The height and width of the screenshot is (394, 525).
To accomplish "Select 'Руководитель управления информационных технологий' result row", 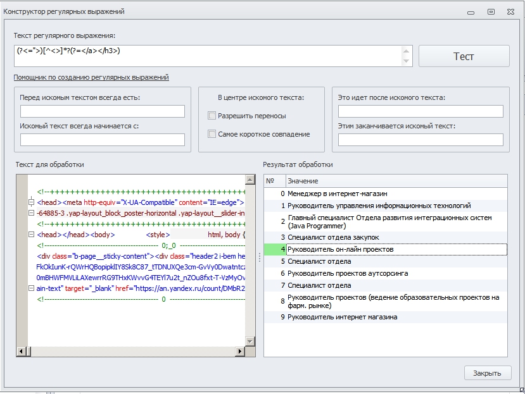I will tap(386, 206).
